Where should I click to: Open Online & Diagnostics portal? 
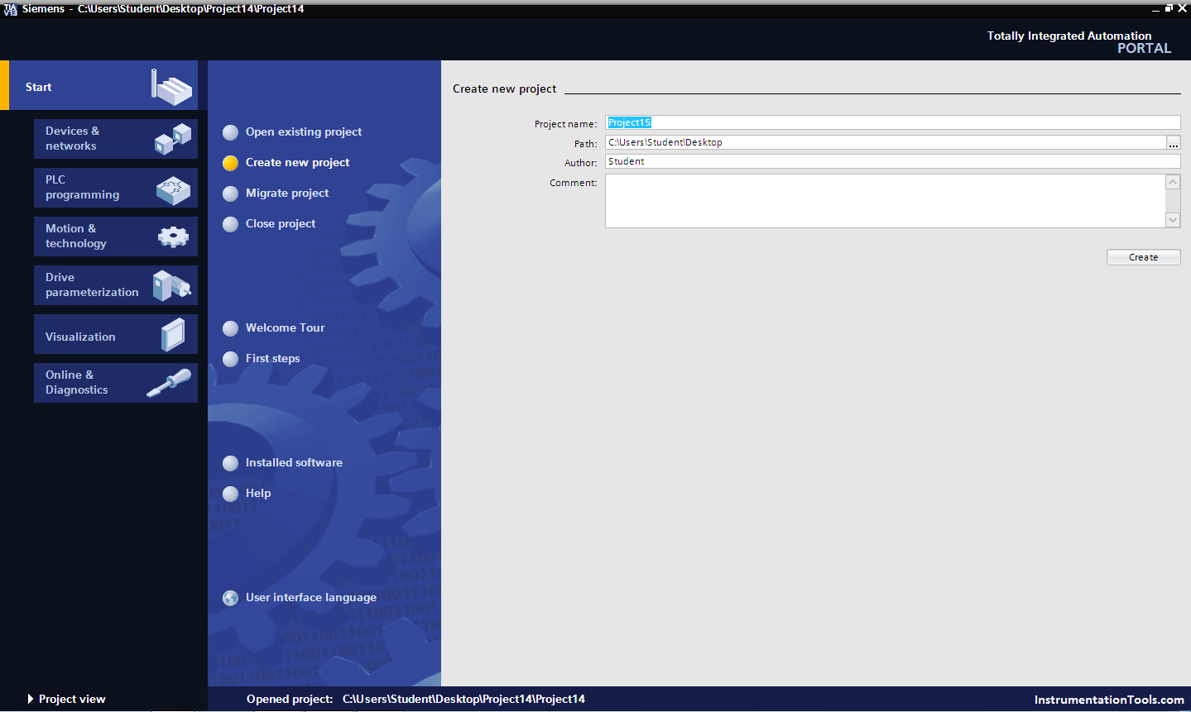[116, 383]
